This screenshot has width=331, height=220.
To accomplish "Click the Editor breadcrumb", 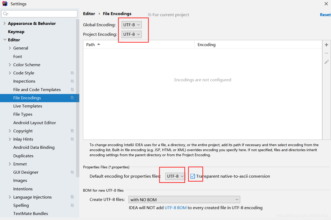I will 89,14.
